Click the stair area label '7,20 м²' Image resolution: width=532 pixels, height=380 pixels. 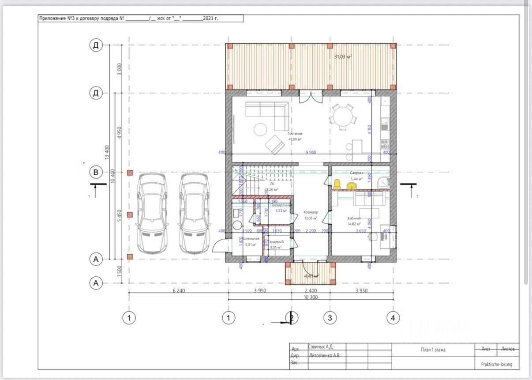[x=273, y=189]
